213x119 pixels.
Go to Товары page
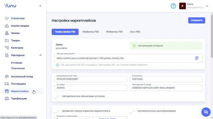16,40
